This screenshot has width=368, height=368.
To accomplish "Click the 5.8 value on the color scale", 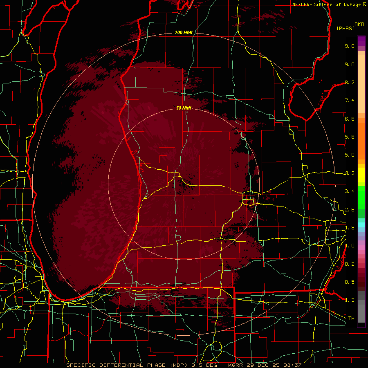I will [x=350, y=137].
